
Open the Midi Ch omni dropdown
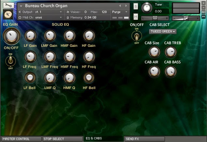pos(41,17)
